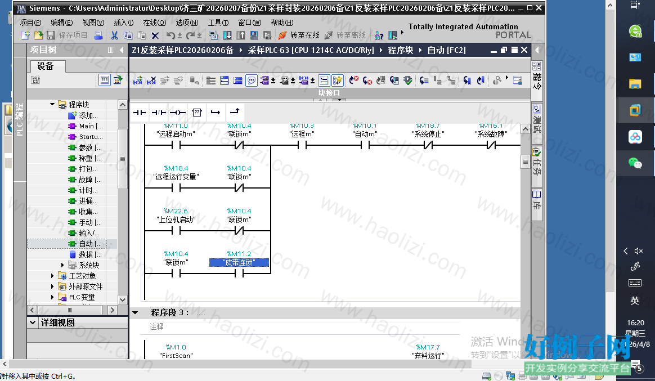The image size is (655, 381).
Task: Open all networks in the editor toolbar
Action: [225, 80]
